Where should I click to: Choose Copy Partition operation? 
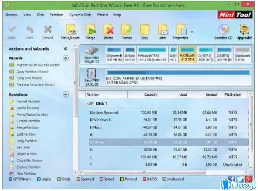pyautogui.click(x=27, y=141)
